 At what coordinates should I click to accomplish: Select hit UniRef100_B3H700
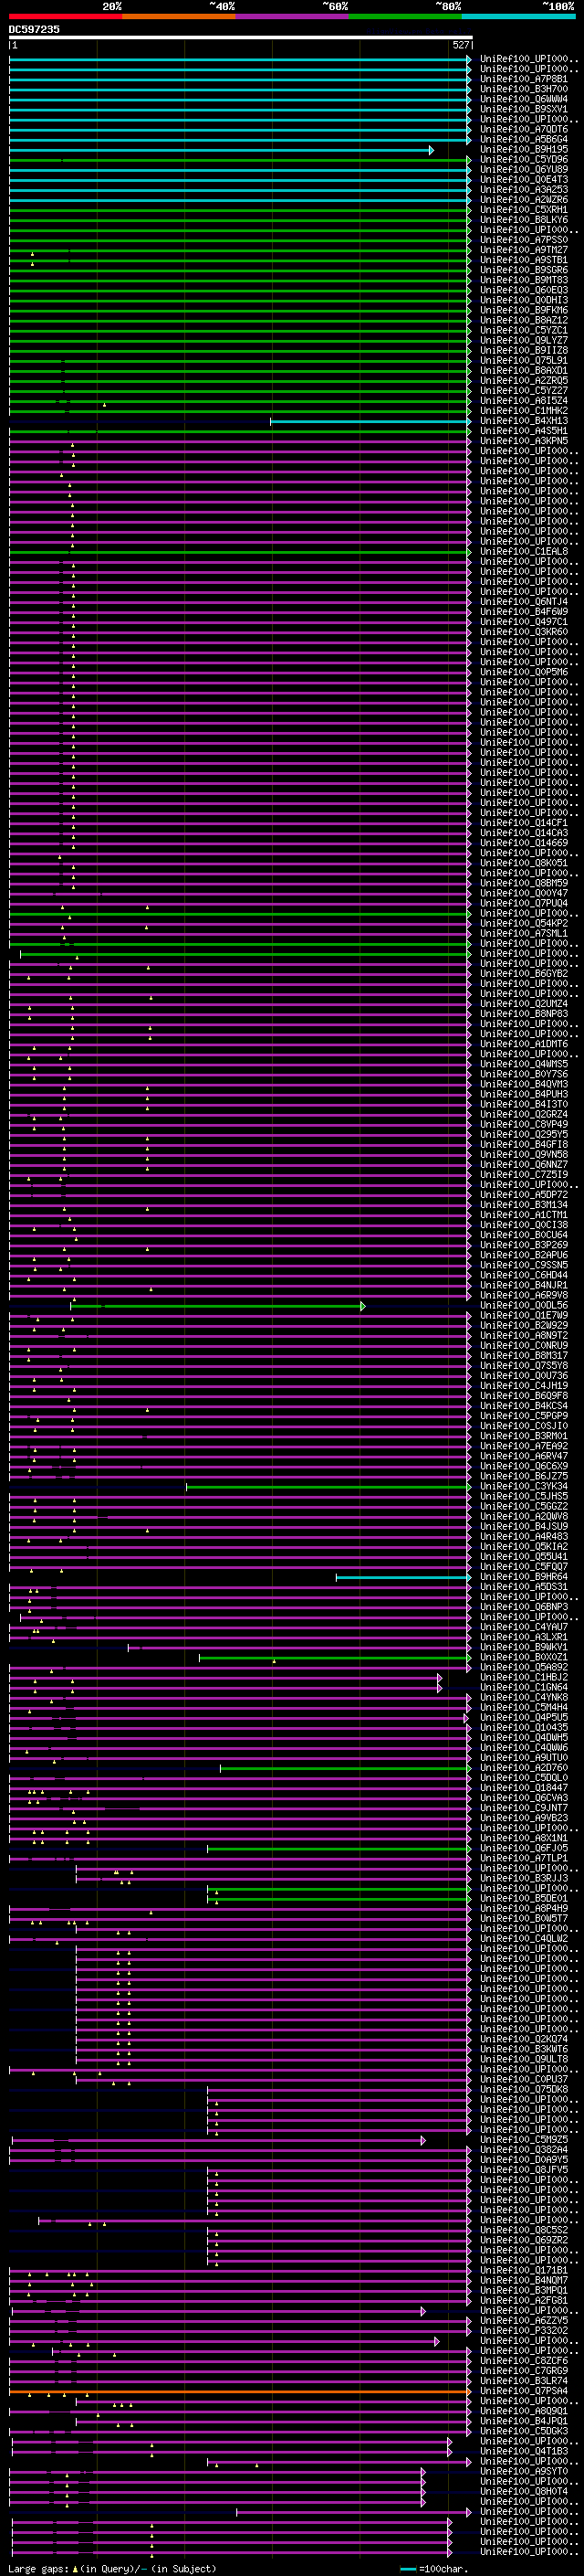524,89
